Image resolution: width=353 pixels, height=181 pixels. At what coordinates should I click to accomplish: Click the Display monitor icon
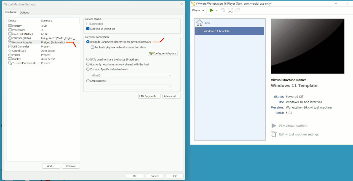click(x=10, y=59)
